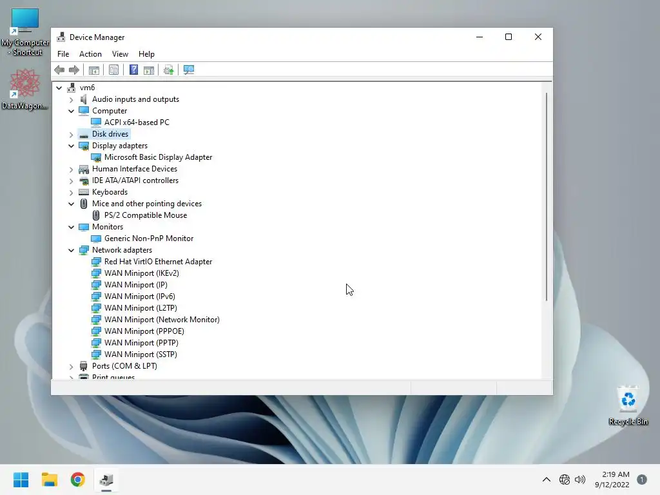Click the Ports (COM & LPT) icon
The width and height of the screenshot is (660, 495).
(84, 366)
